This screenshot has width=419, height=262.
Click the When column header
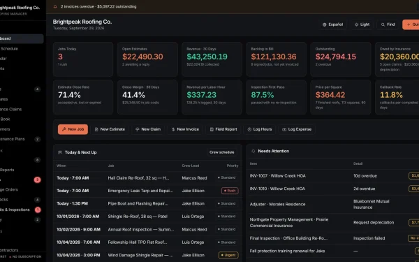[x=61, y=166]
